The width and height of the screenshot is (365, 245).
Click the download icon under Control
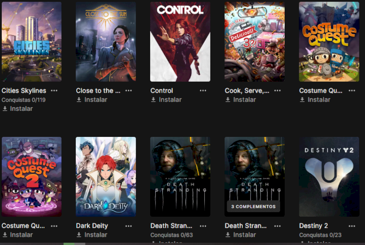153,99
